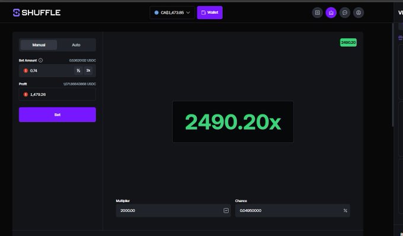Open the purple rewards gift icon

point(331,12)
